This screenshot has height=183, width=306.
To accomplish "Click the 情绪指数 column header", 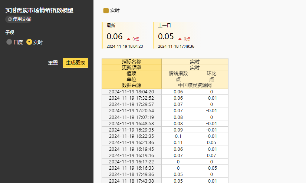I will [178, 73].
